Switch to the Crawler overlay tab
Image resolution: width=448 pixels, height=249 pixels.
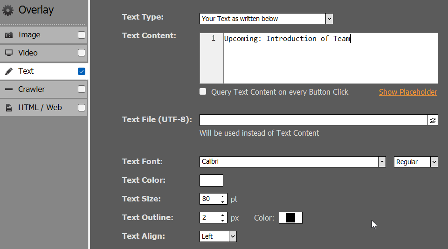point(44,89)
